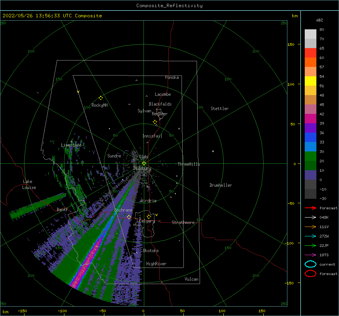Click the blue 33-36 dBZ swatch
This screenshot has height=316, width=339.
310,138
